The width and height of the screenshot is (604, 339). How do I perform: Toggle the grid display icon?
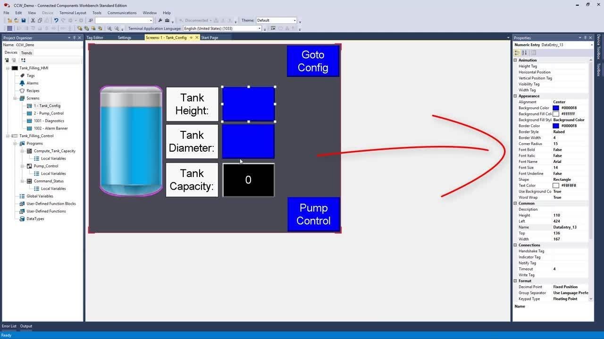point(9,28)
